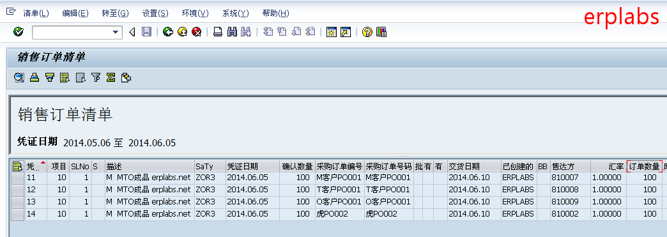Click the Find Next binoculars-plus icon
The width and height of the screenshot is (667, 237).
point(246,32)
